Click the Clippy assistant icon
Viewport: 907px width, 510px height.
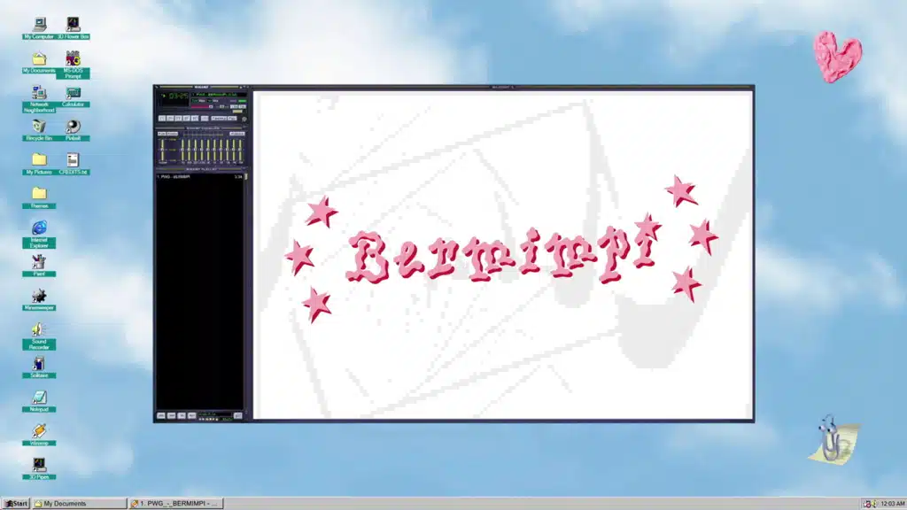pos(830,437)
